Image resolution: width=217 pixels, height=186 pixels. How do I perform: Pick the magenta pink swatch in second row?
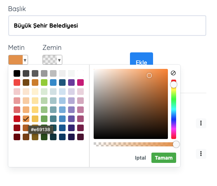pyautogui.click(x=80, y=82)
